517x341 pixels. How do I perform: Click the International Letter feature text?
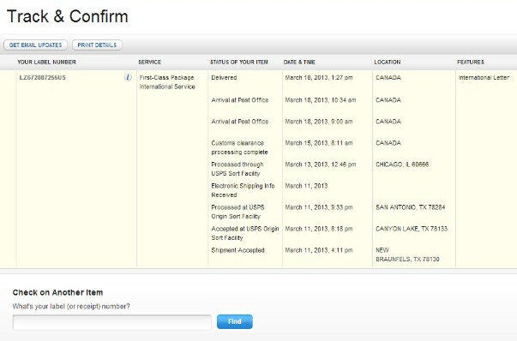484,77
